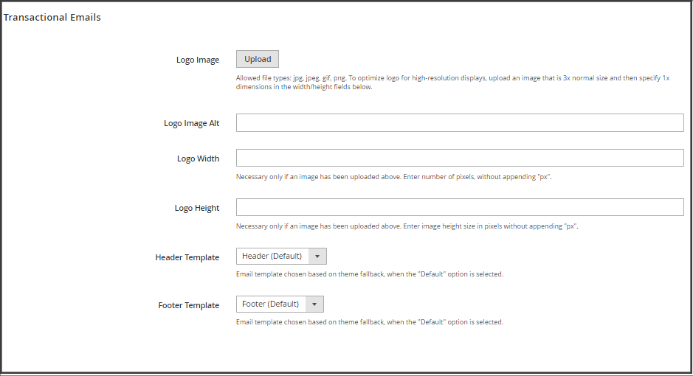Click the Upload button for Logo Image
Image resolution: width=693 pixels, height=376 pixels.
(x=258, y=60)
